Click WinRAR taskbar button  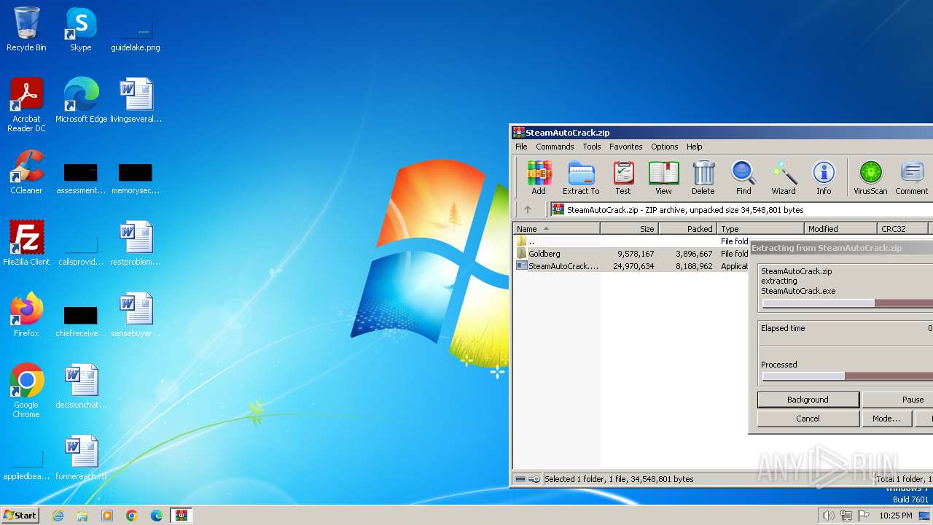pyautogui.click(x=181, y=516)
